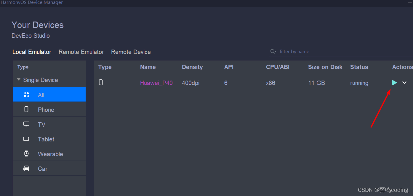Switch to the Remote Device tab
Screen dimensions: 413x196
[x=131, y=52]
